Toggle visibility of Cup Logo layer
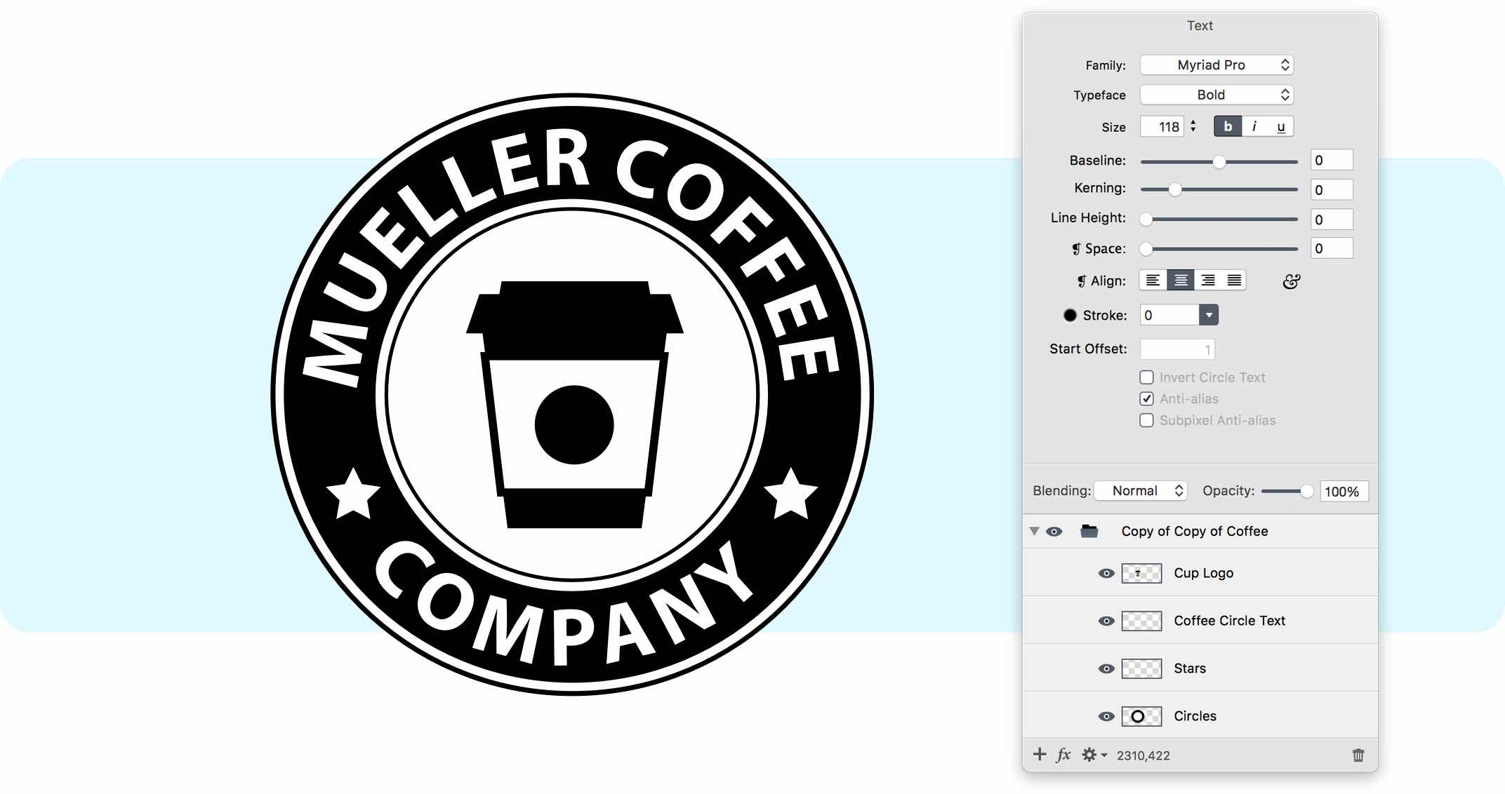1505x794 pixels. [x=1106, y=573]
